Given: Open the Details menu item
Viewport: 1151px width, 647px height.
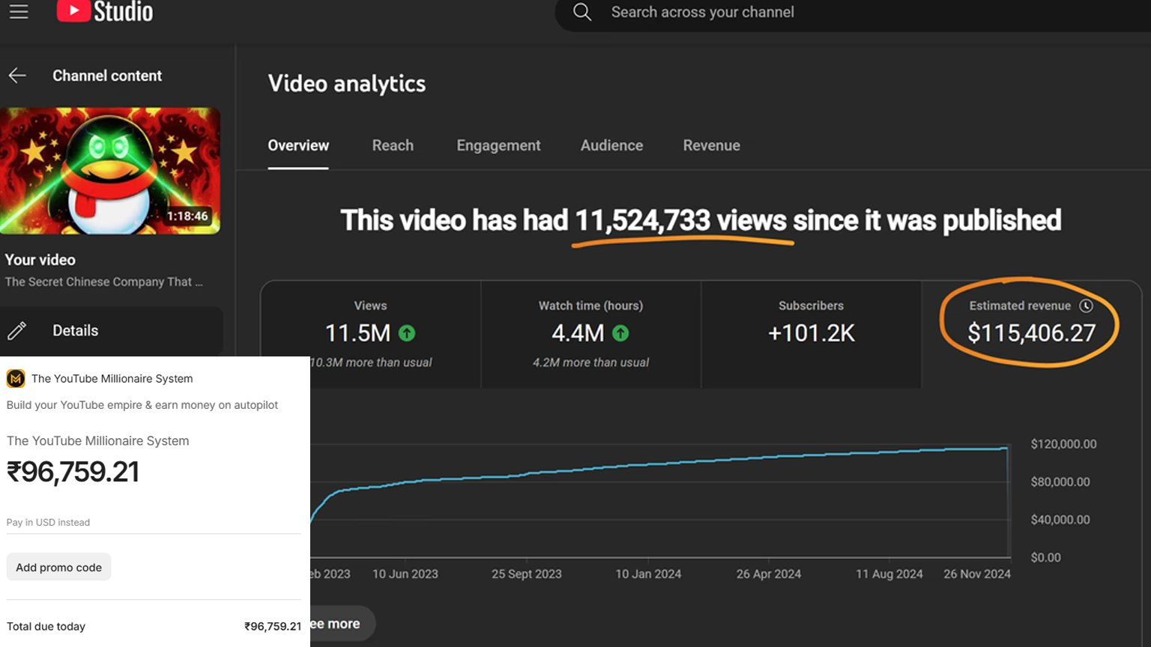Looking at the screenshot, I should 112,330.
